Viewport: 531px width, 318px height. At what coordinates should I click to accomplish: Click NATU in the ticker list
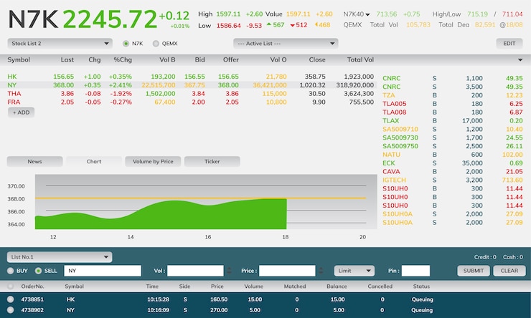pyautogui.click(x=392, y=155)
